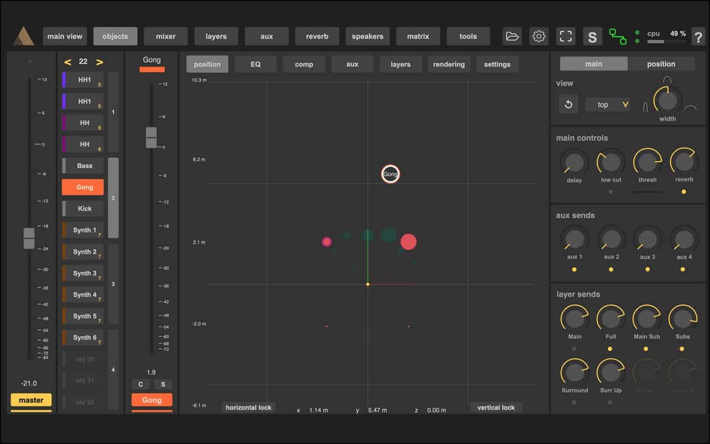Toggle the horizontal lock
The height and width of the screenshot is (444, 710).
(x=248, y=407)
